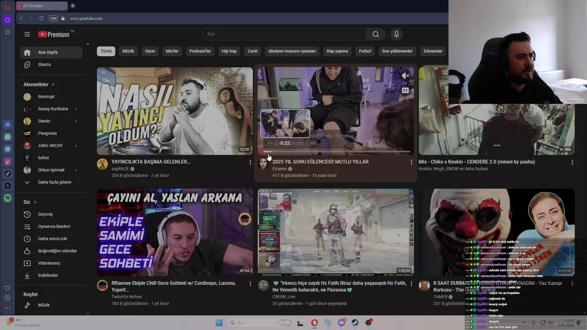Image resolution: width=587 pixels, height=330 pixels.
Task: Select the Tümü filter chip
Action: (106, 51)
